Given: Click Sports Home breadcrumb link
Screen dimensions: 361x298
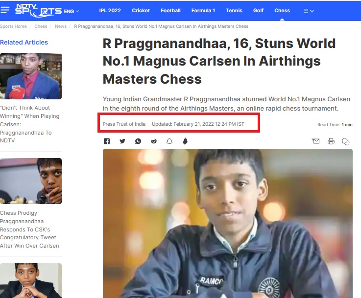Looking at the screenshot, I should pyautogui.click(x=13, y=26).
